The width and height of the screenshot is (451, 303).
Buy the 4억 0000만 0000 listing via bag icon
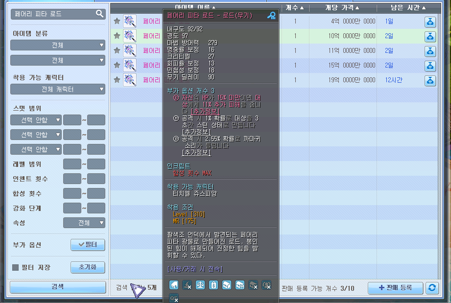click(x=430, y=22)
